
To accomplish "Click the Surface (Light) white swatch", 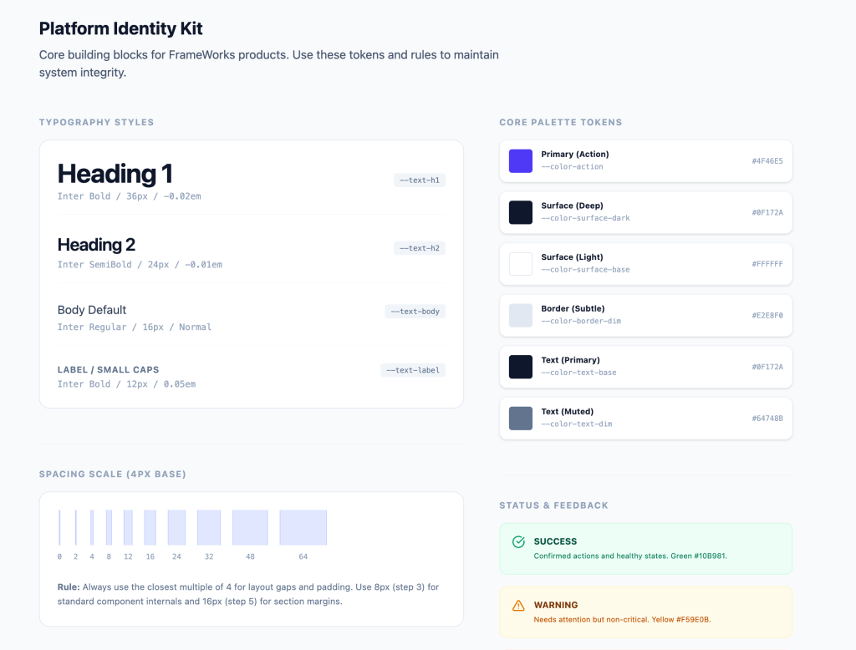I will (x=521, y=264).
